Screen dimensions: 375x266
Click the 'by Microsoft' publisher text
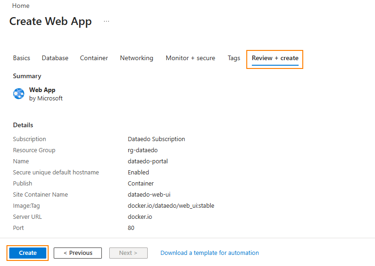click(x=46, y=99)
